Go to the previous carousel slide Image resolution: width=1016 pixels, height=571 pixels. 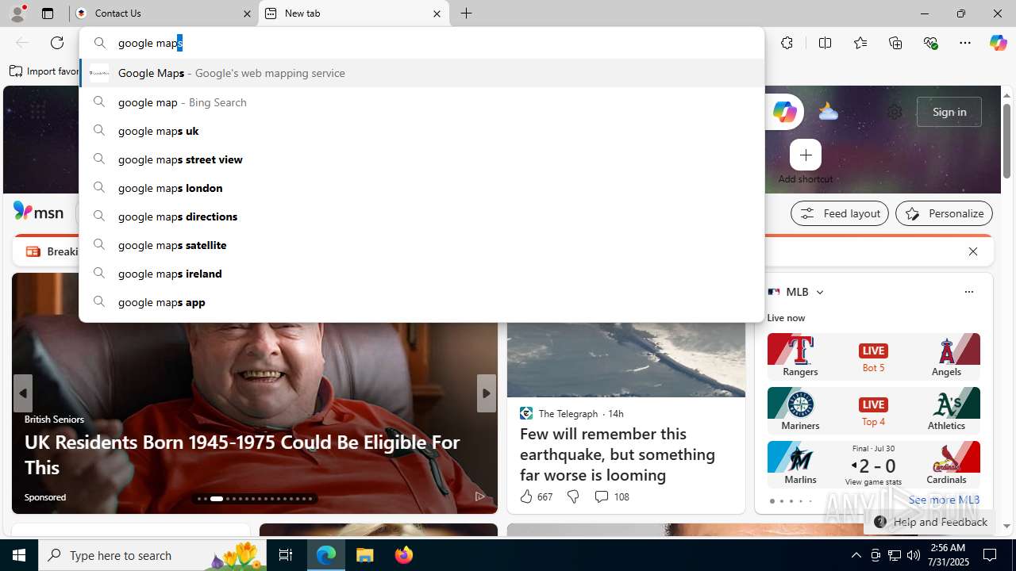23,393
